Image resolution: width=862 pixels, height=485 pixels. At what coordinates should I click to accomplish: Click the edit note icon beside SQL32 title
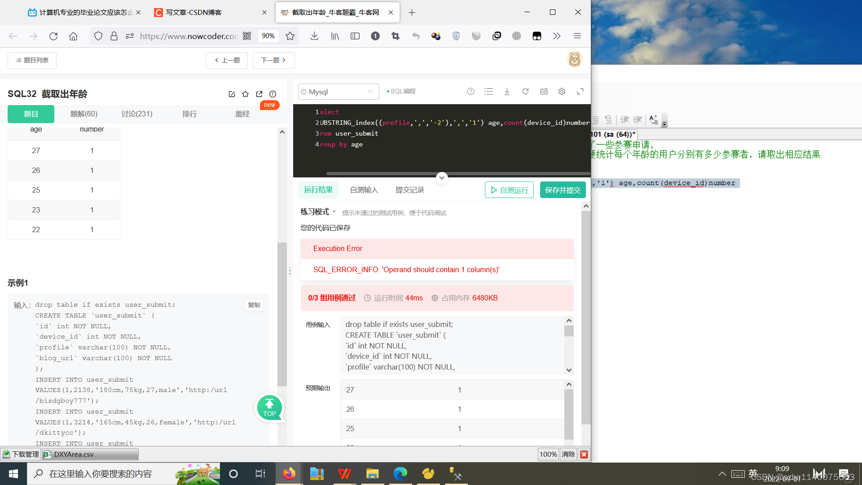tap(232, 94)
